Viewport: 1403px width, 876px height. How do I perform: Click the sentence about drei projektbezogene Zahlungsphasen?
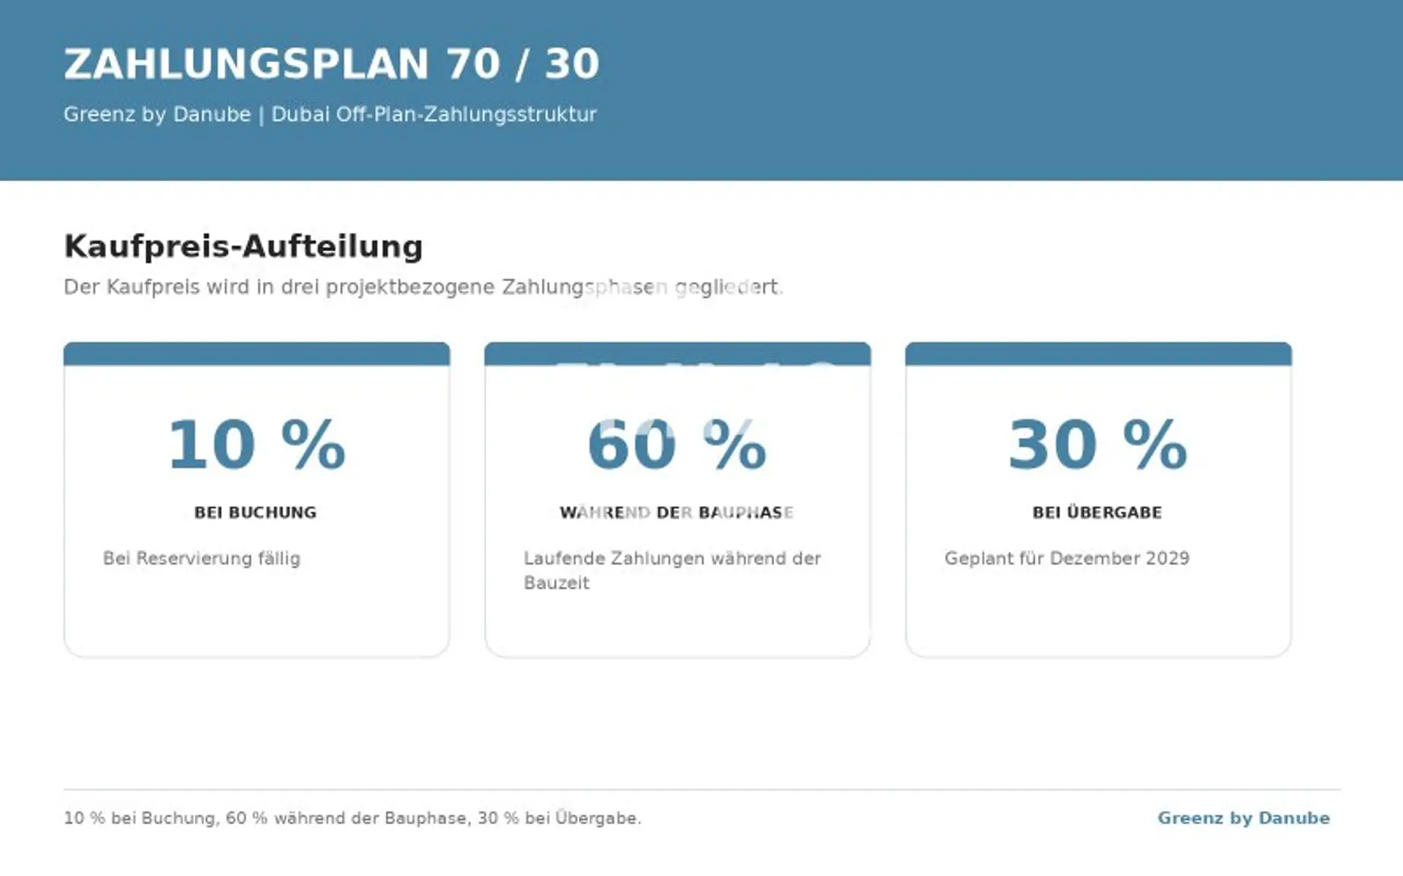423,287
